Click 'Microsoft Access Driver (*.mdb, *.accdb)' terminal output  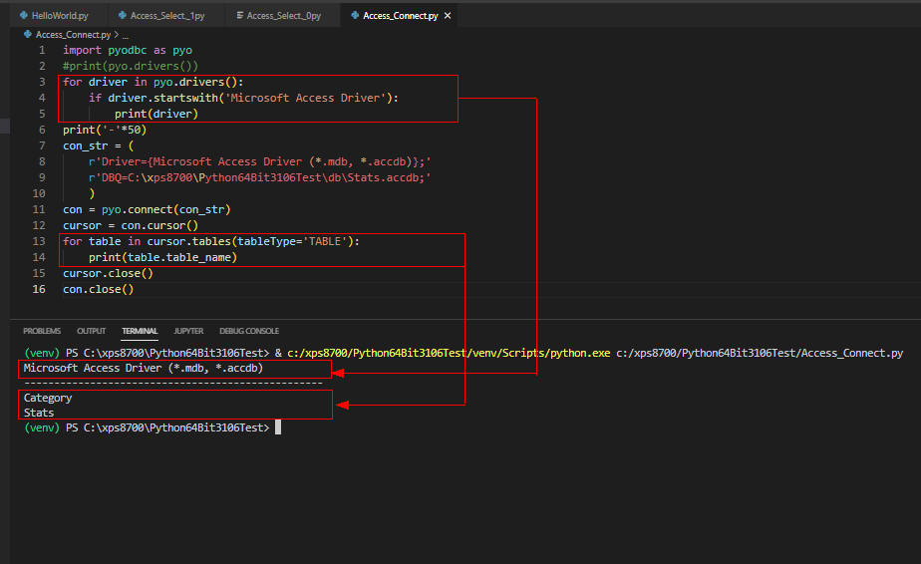144,368
